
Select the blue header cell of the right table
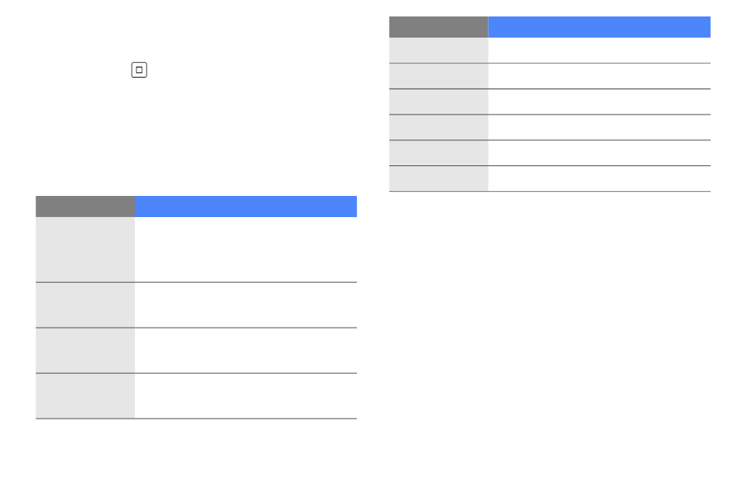tap(599, 27)
